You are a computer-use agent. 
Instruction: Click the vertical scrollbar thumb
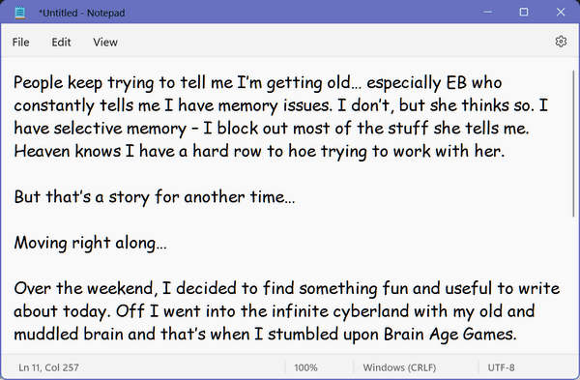573,143
